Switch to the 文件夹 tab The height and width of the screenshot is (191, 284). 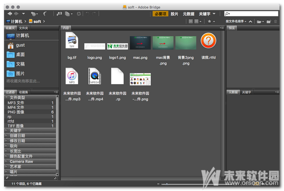[23, 28]
